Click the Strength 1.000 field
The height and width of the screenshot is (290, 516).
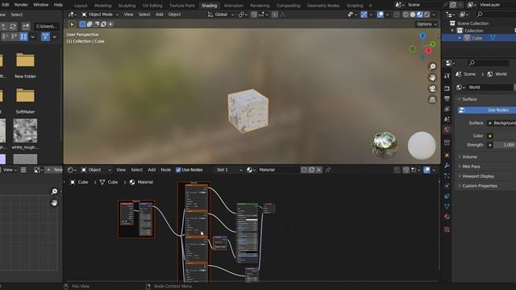(505, 145)
